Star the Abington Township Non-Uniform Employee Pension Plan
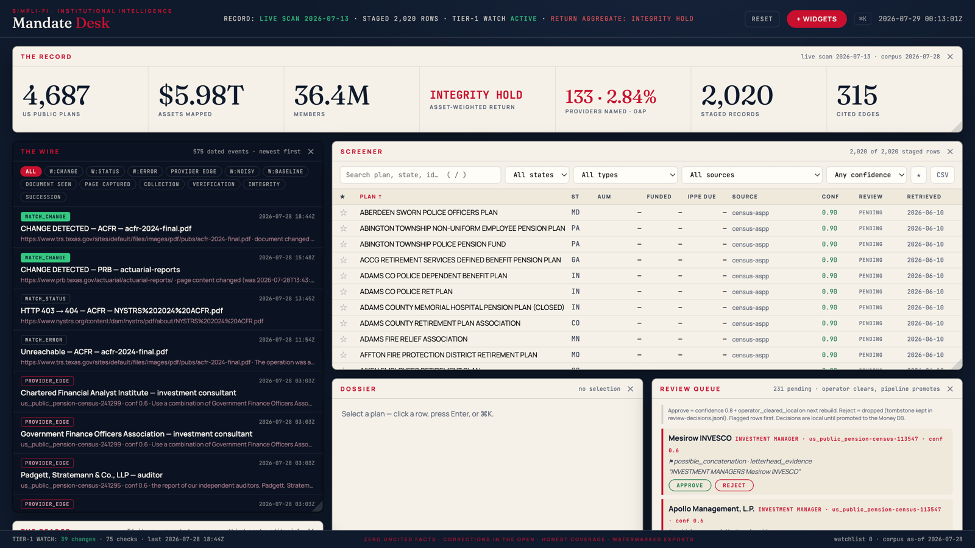The height and width of the screenshot is (548, 975). [x=344, y=228]
